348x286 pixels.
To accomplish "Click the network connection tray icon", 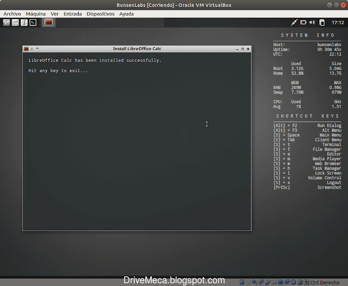I will (x=294, y=22).
